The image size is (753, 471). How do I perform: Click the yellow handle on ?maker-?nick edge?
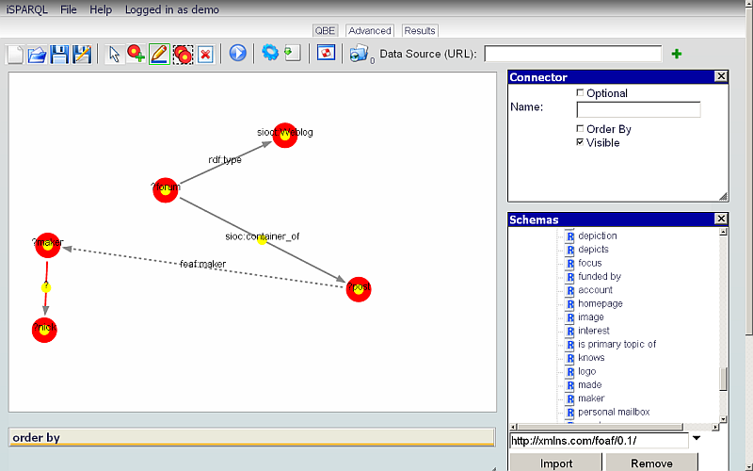(x=45, y=287)
